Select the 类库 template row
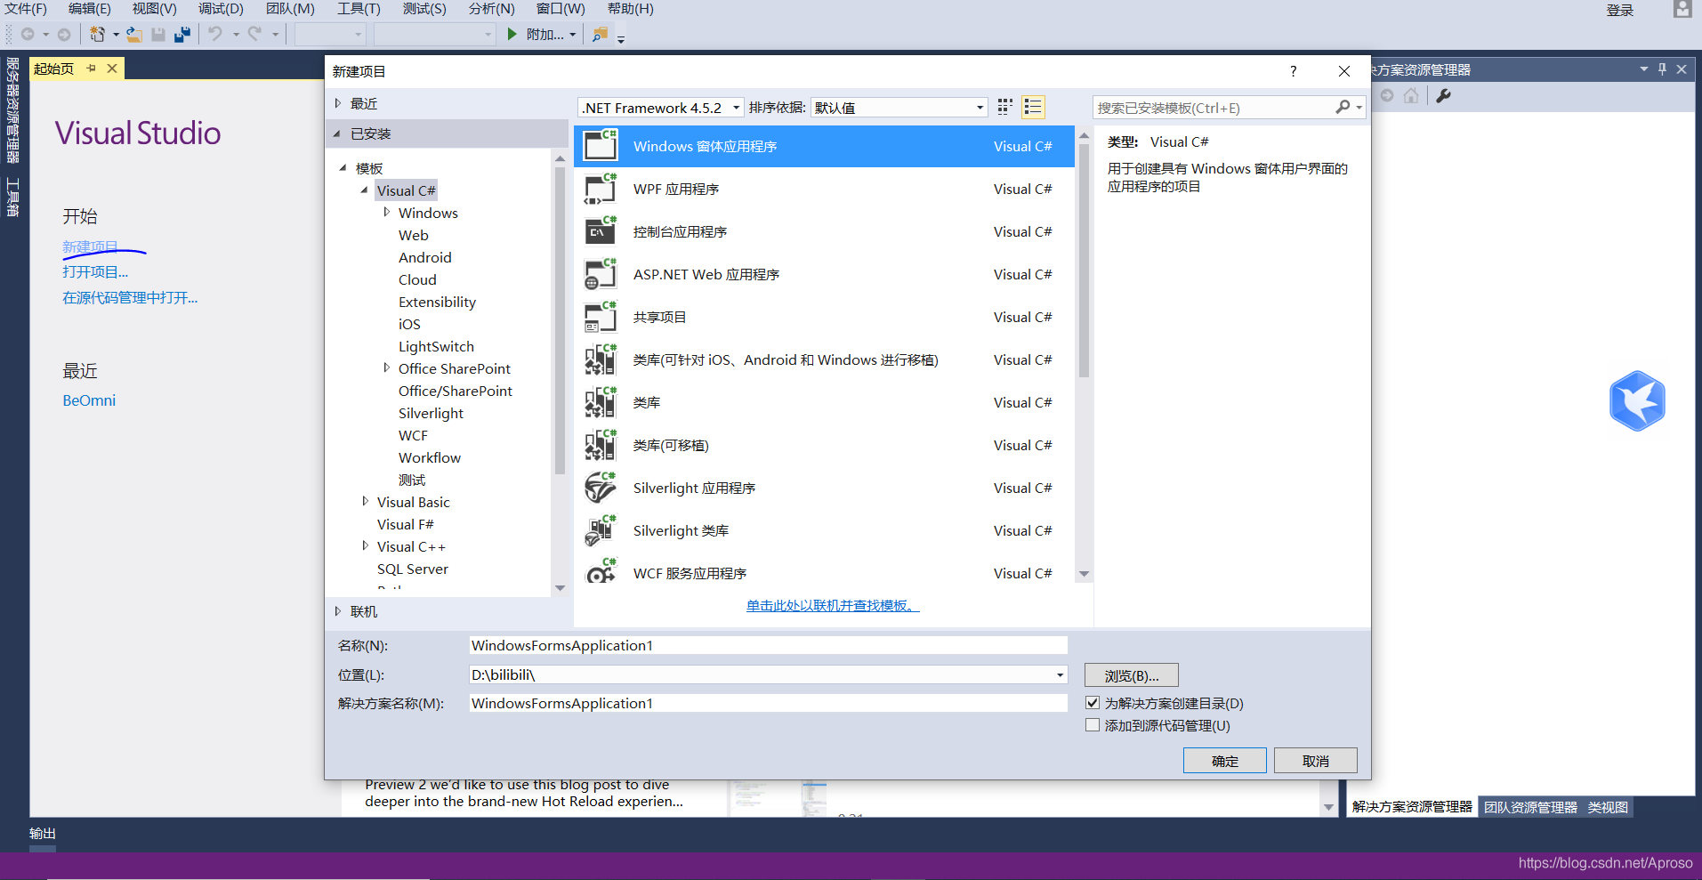Image resolution: width=1702 pixels, height=880 pixels. point(825,402)
